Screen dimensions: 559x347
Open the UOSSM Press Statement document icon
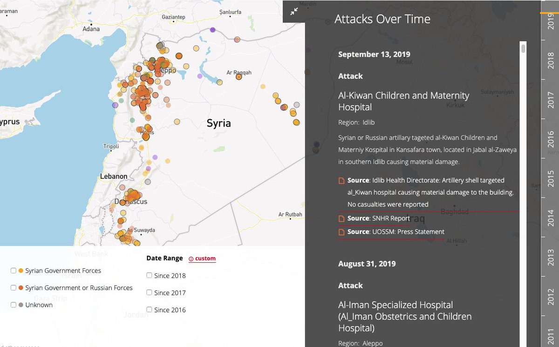coord(341,232)
